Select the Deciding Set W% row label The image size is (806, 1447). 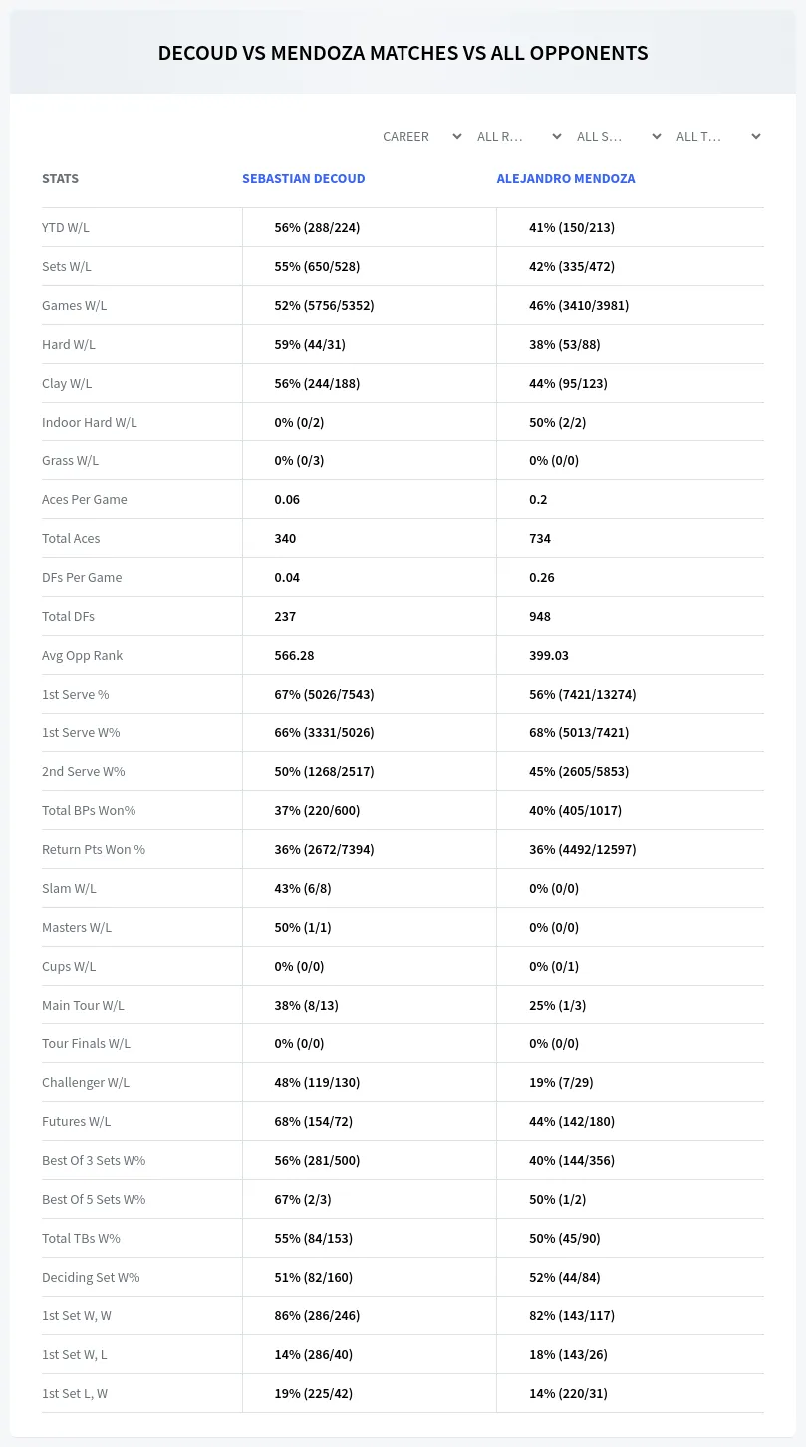tap(91, 1277)
